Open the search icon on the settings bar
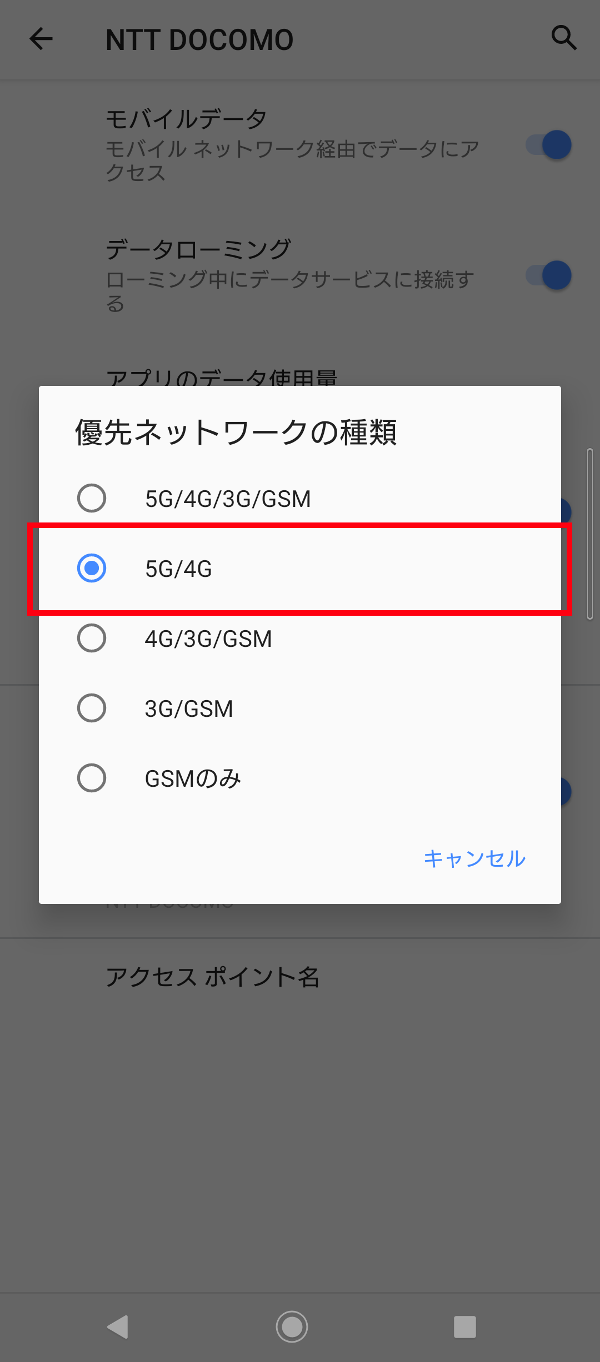The height and width of the screenshot is (1362, 600). 564,38
